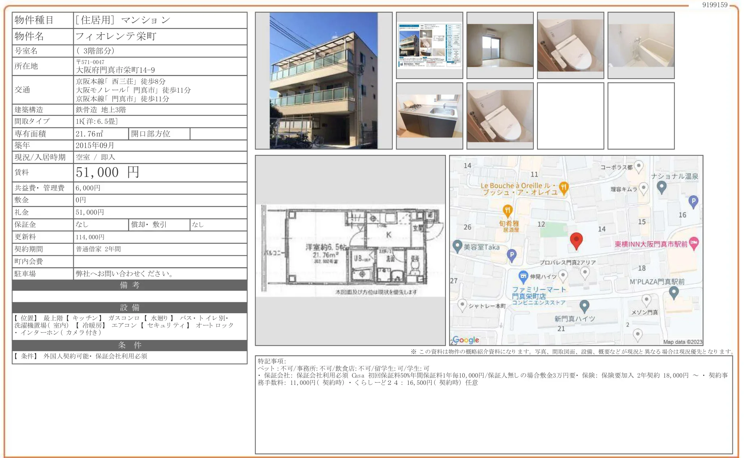Click the red property location marker
Screen dimensions: 744x458
click(576, 240)
